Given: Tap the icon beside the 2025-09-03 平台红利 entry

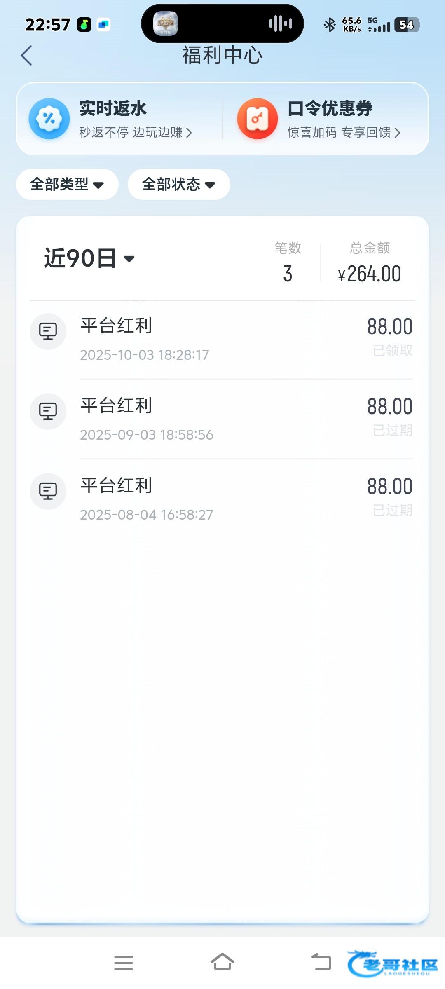Looking at the screenshot, I should coord(48,411).
